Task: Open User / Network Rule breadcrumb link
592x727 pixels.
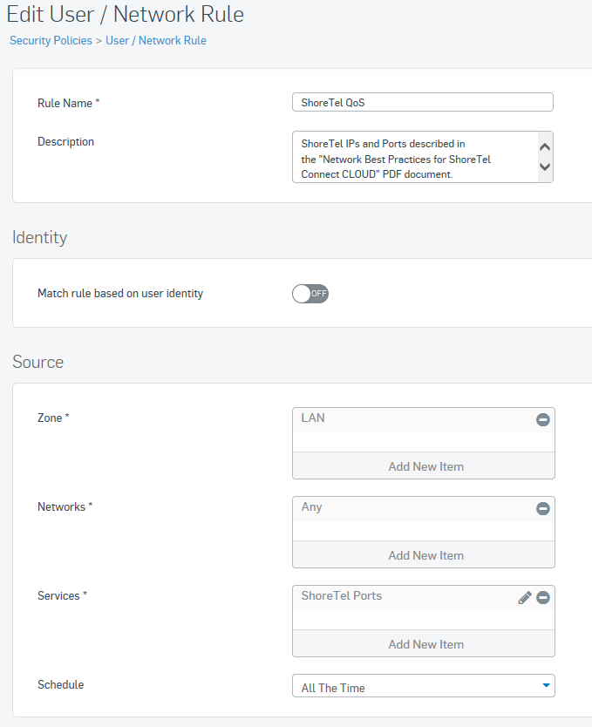Action: [x=156, y=40]
